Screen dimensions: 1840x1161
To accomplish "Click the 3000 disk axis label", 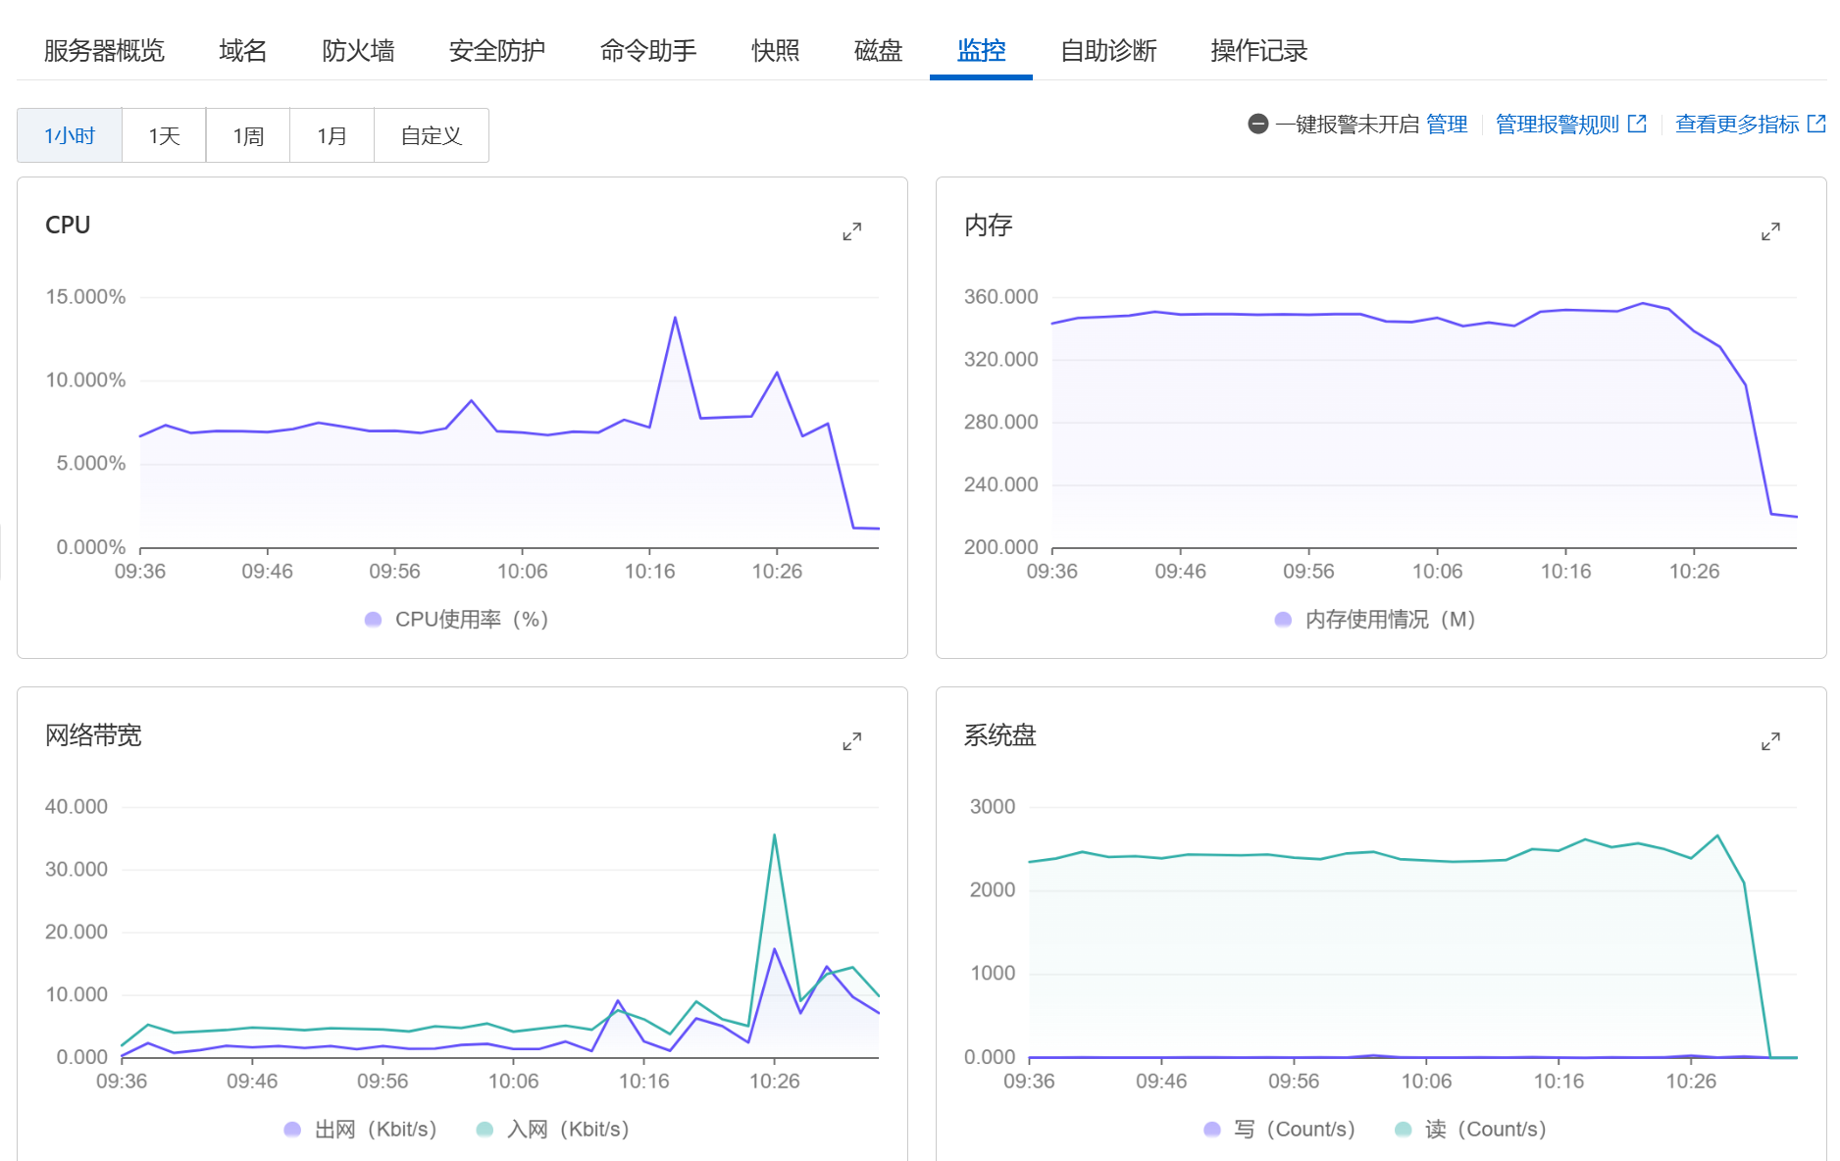I will point(993,806).
